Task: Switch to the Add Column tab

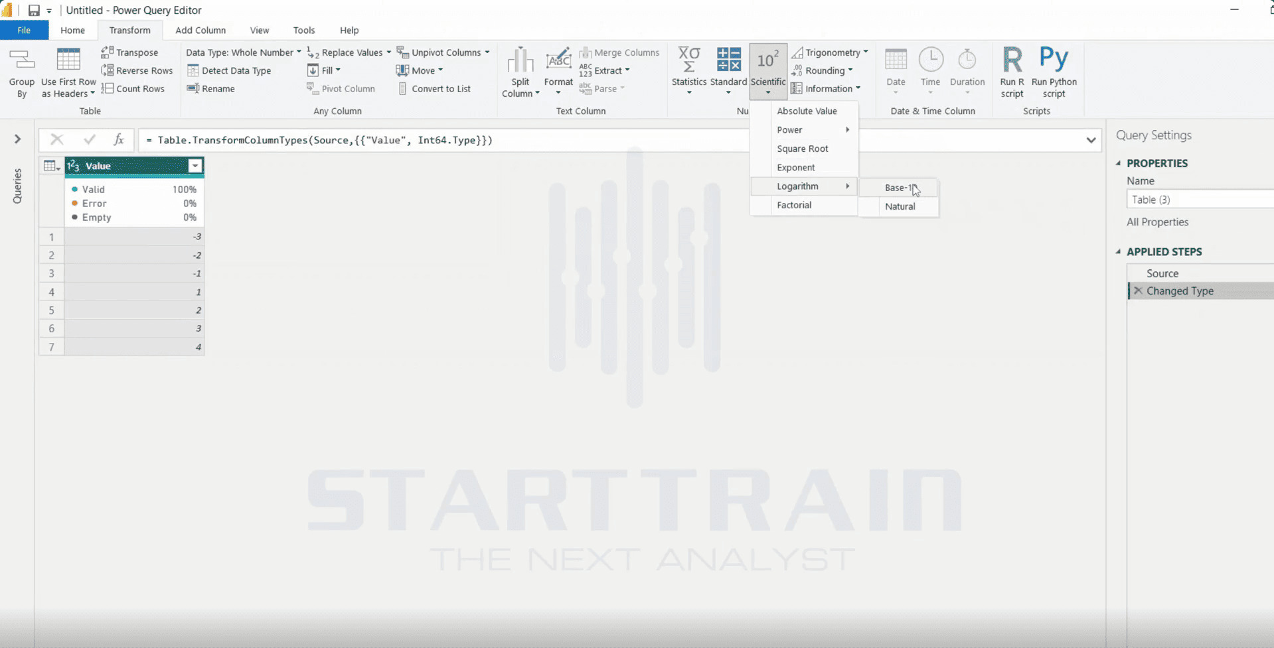Action: tap(200, 31)
